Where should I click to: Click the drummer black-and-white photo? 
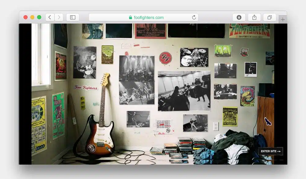pyautogui.click(x=194, y=58)
